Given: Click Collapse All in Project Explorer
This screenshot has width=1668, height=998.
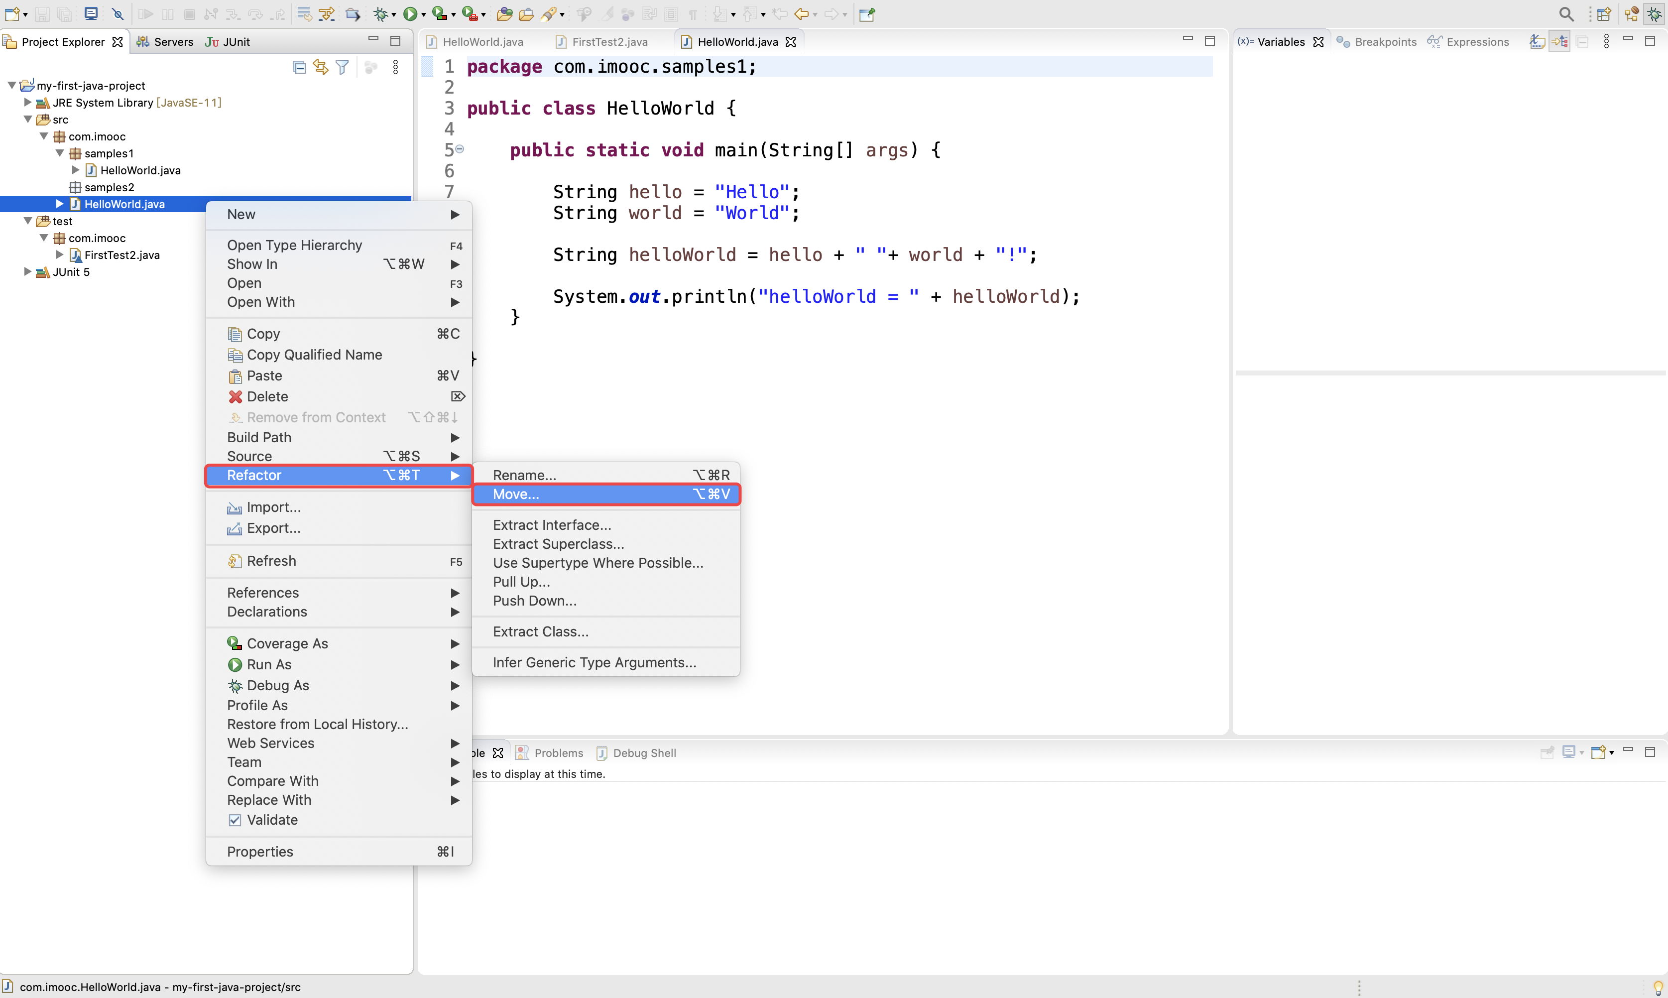Looking at the screenshot, I should coord(299,67).
